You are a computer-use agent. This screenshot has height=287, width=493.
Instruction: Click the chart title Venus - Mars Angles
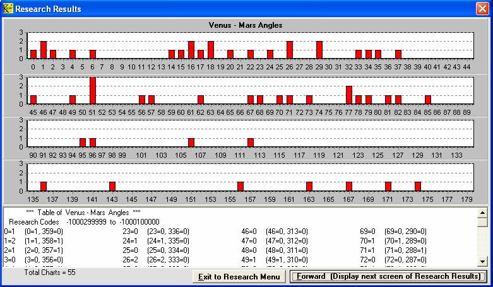pyautogui.click(x=246, y=25)
